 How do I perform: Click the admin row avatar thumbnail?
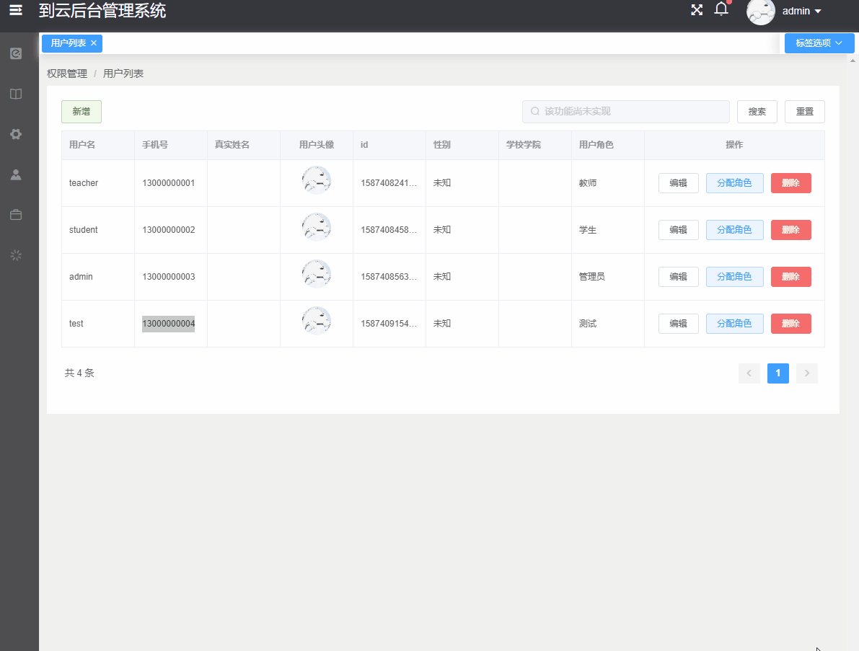click(x=317, y=274)
